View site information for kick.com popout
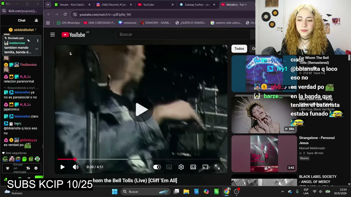Screen dimensions: 351x197 click(4, 11)
